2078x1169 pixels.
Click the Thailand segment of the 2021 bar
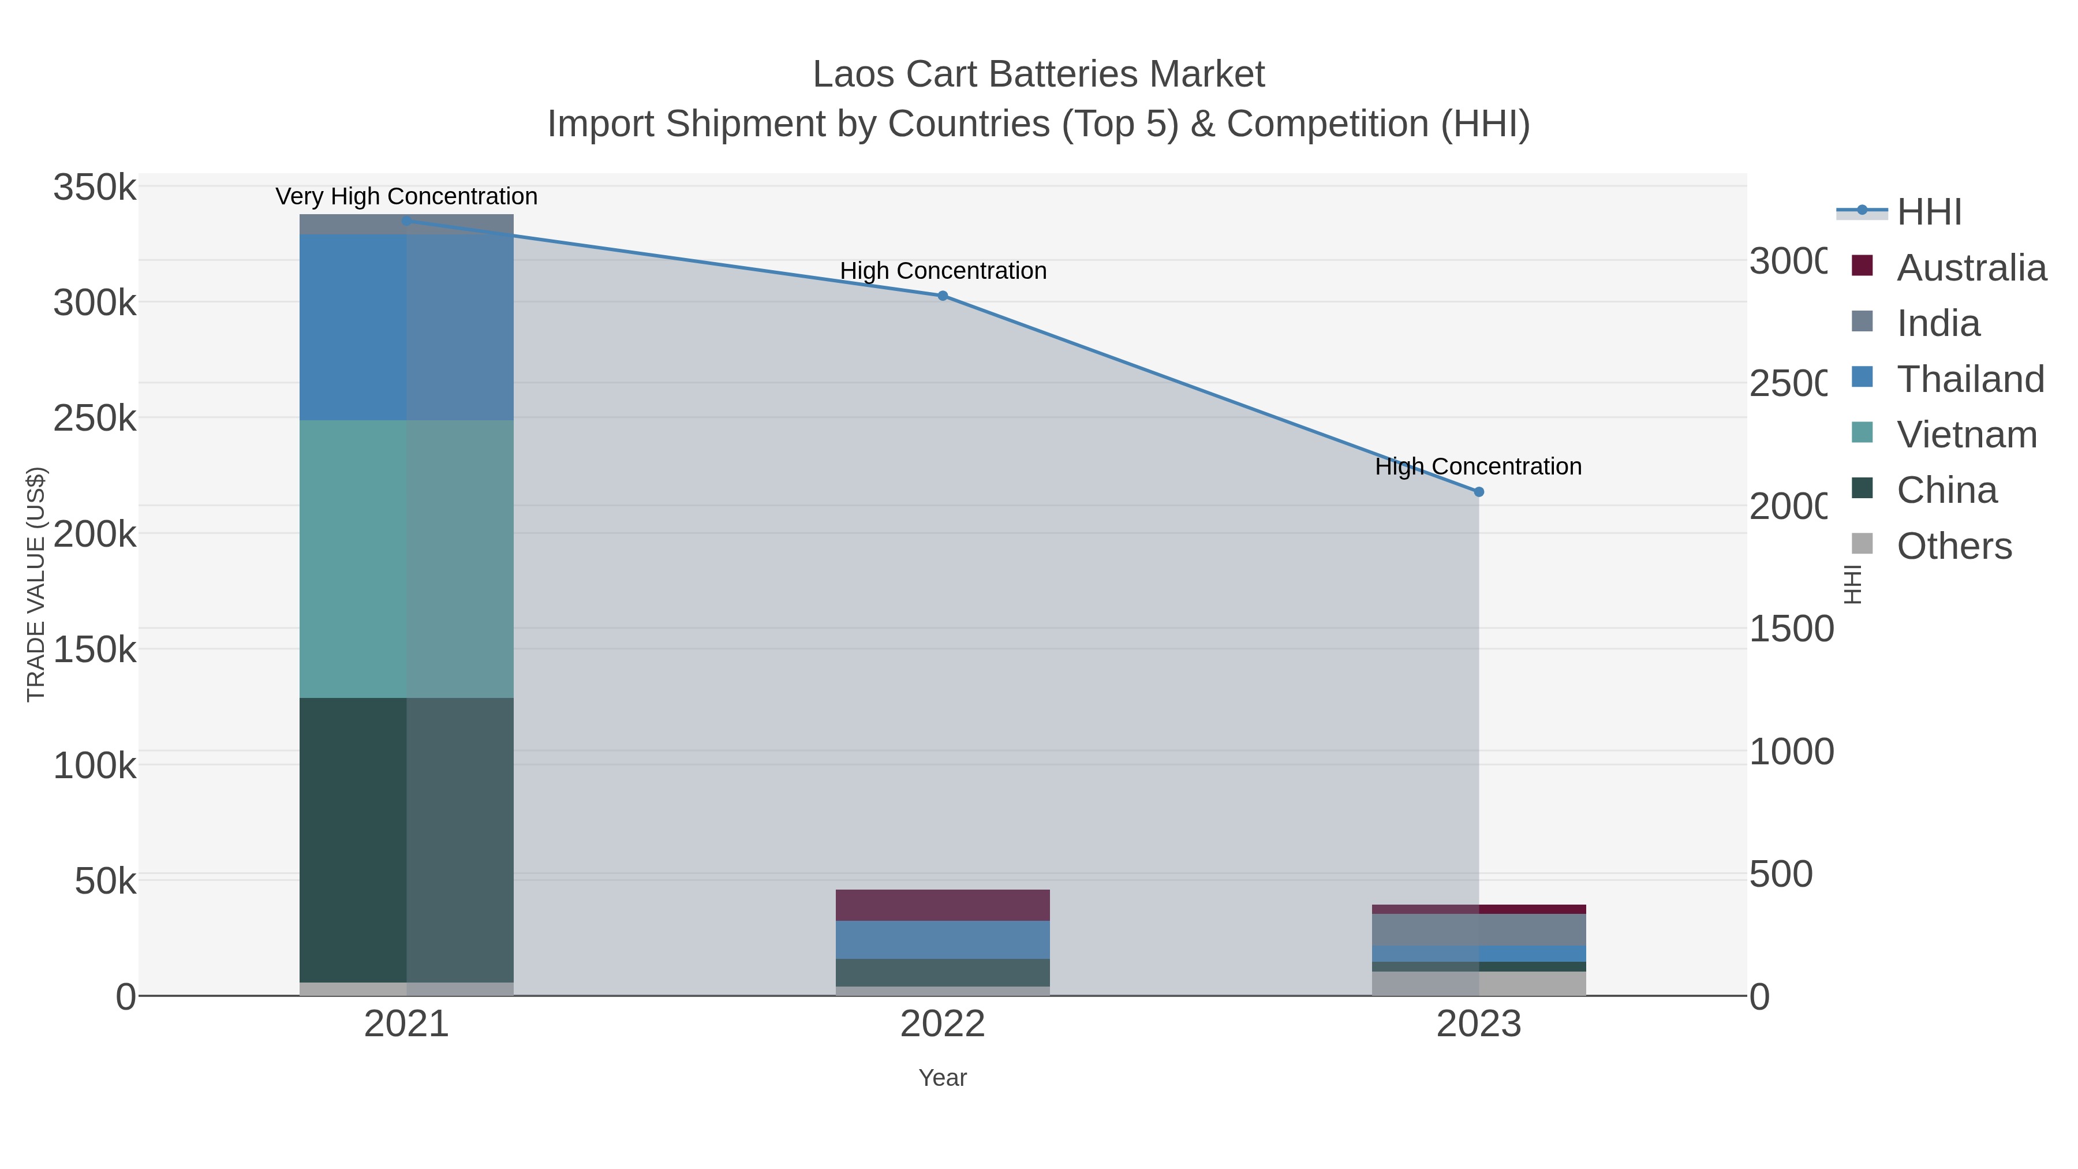pos(406,327)
